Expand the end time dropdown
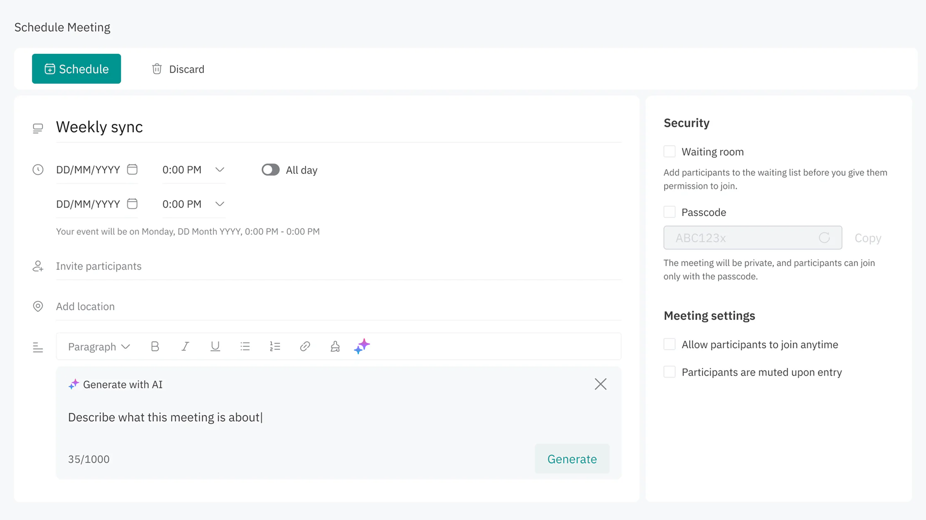The height and width of the screenshot is (520, 926). [220, 204]
